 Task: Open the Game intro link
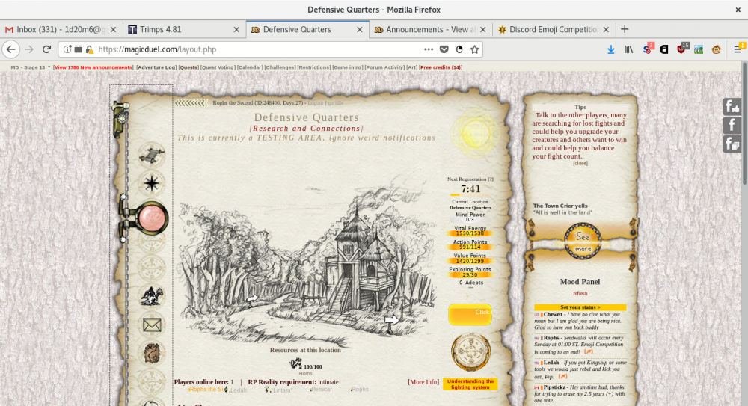coord(347,67)
